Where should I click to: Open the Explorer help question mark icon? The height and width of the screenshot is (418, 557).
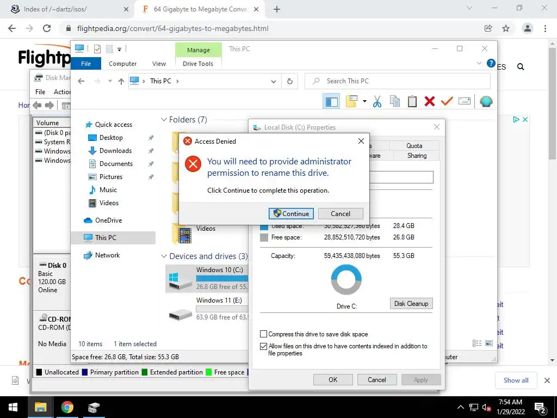[491, 63]
